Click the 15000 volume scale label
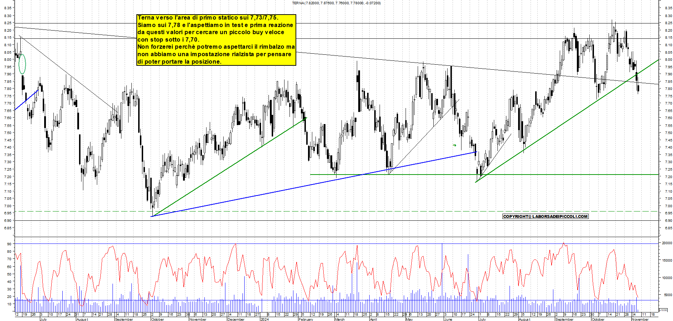673x321 pixels. click(667, 261)
